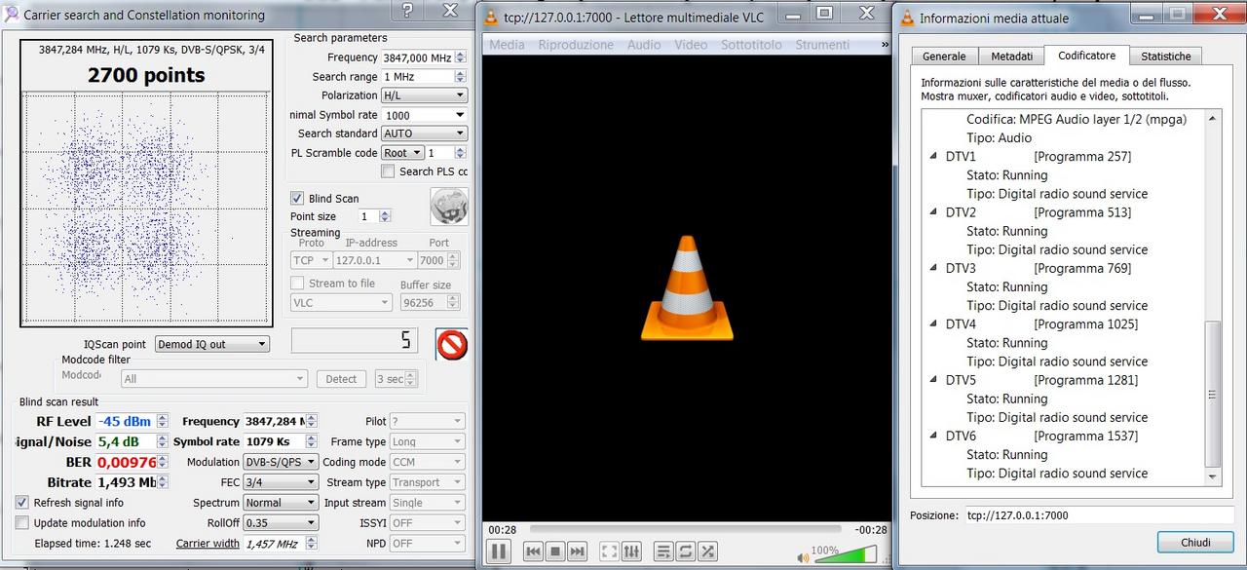Open Modulation DVB-S/QPSK dropdown
The height and width of the screenshot is (570, 1247).
click(281, 462)
